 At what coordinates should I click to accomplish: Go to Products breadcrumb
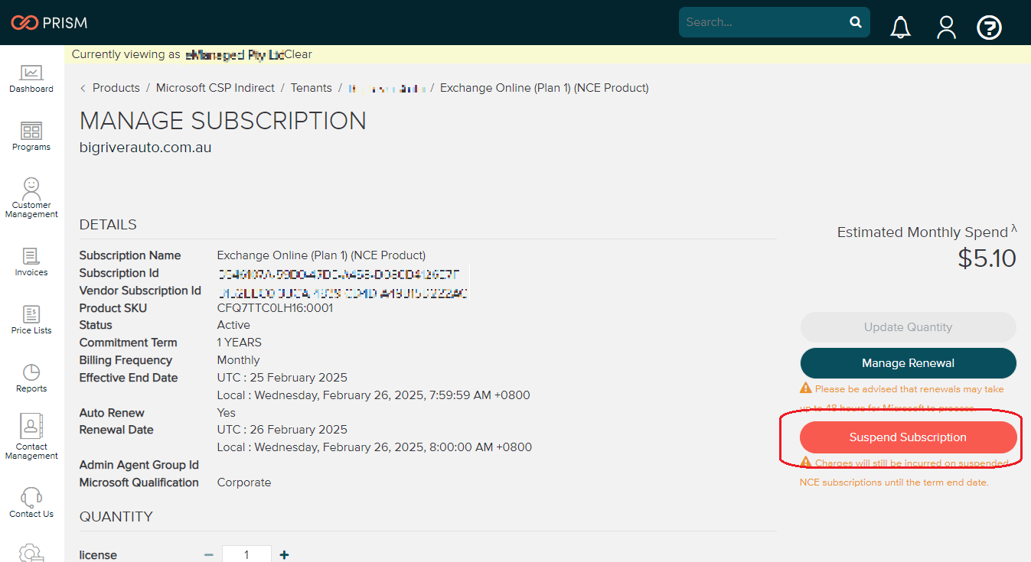tap(116, 88)
